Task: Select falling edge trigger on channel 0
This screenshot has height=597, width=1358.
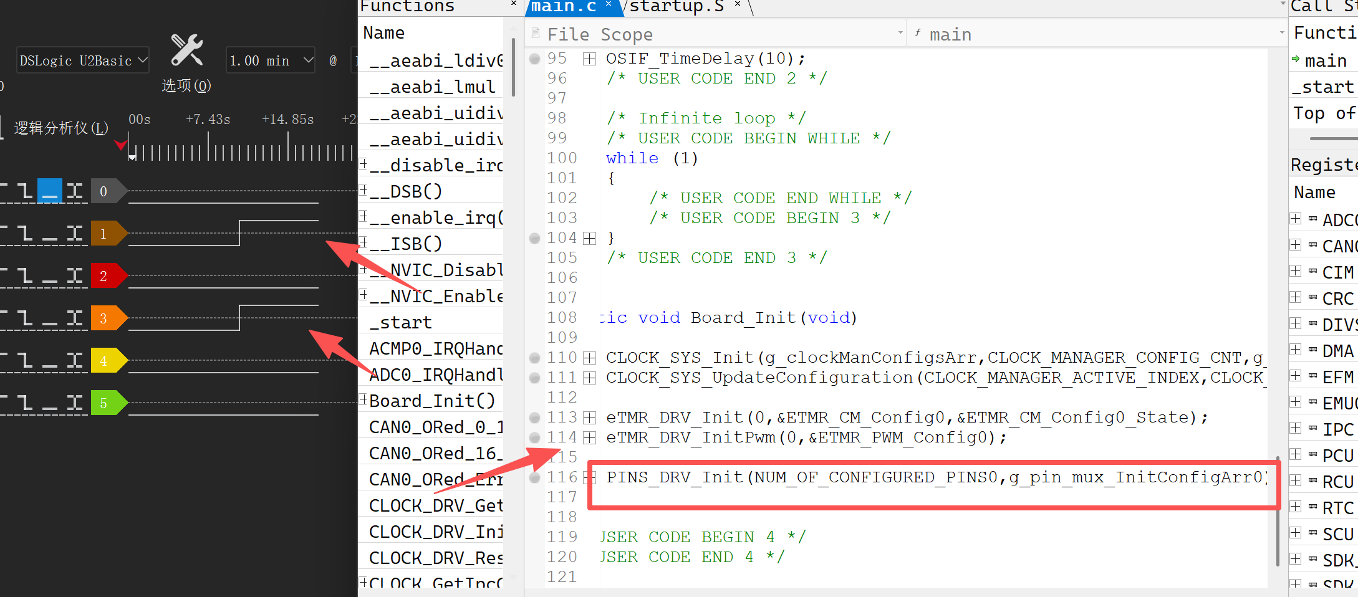Action: coord(24,191)
